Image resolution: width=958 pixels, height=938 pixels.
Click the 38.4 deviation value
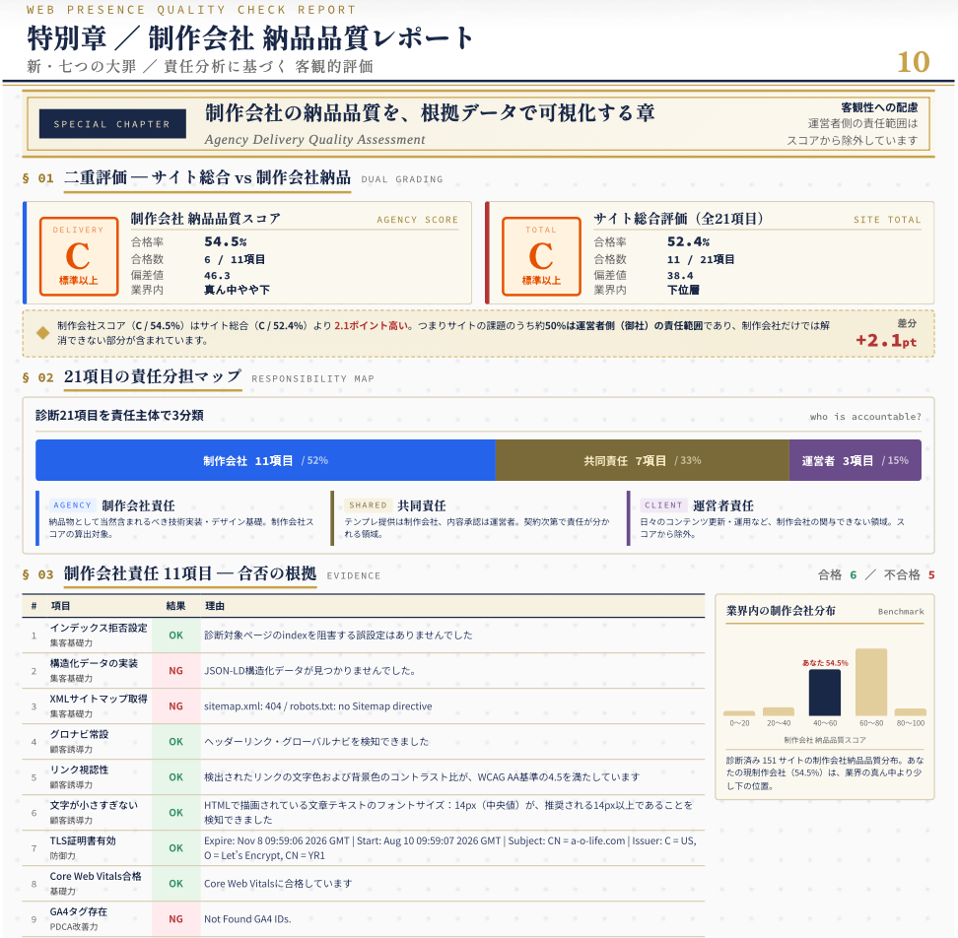(x=680, y=276)
